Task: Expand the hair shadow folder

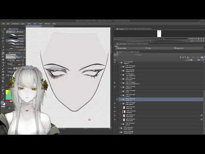Action: [121, 75]
